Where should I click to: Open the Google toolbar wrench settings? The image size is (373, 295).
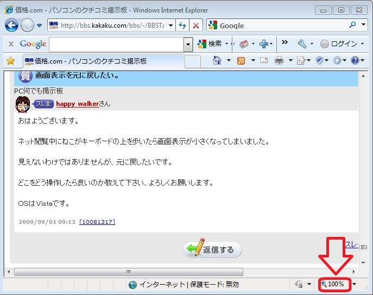point(302,44)
